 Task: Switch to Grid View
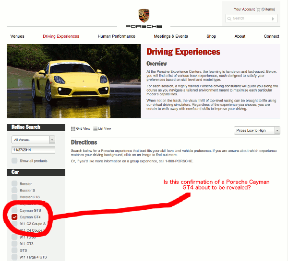coord(81,129)
